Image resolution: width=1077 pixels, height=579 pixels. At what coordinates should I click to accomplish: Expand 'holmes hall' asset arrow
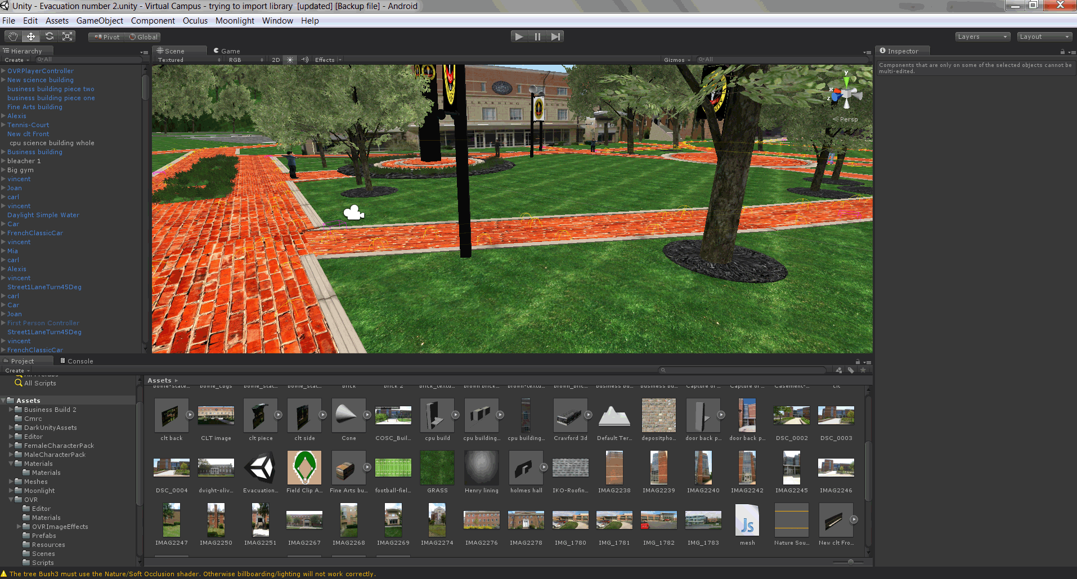544,467
